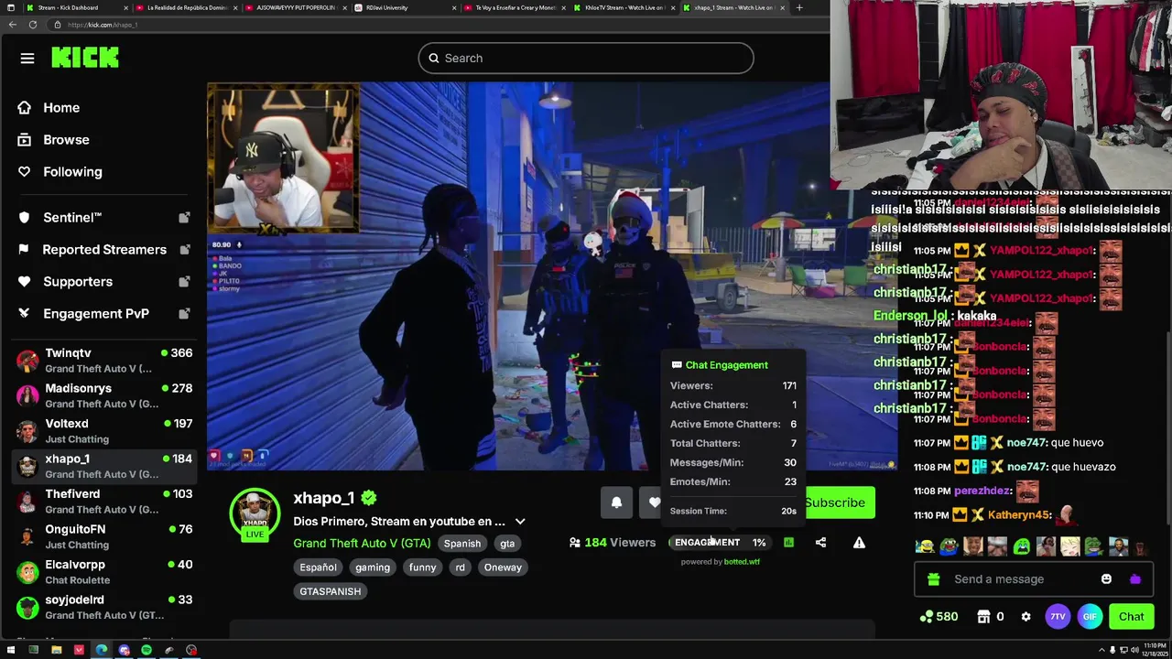Screen dimensions: 1172x659
Task: Click the 184 Viewers count
Action: [613, 543]
